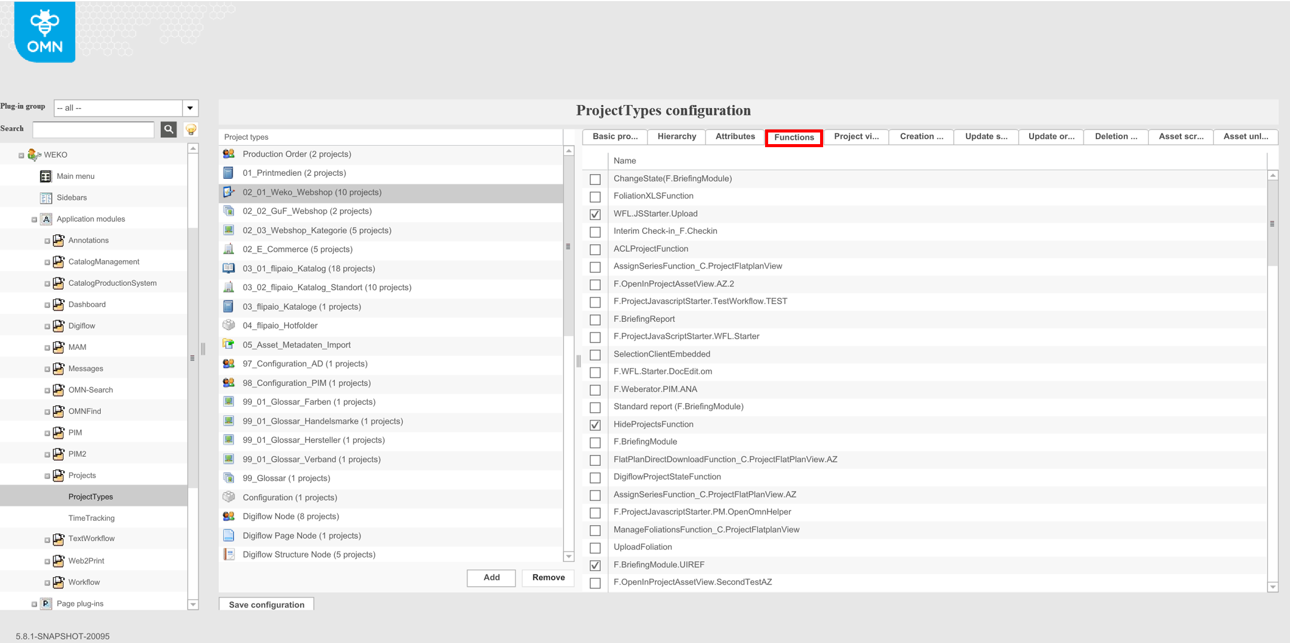Open the Hierarchy tab
The image size is (1290, 643).
[x=676, y=136]
